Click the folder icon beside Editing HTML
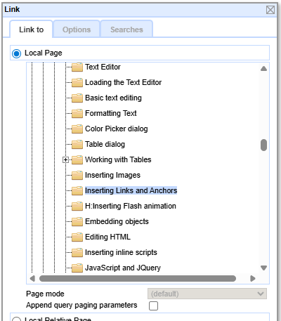The width and height of the screenshot is (281, 321). pos(77,237)
